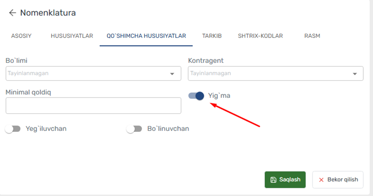
Task: Click the Bo`limi dropdown arrow
Action: coord(172,74)
